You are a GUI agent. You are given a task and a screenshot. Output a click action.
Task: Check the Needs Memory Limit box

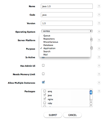tap(43, 74)
